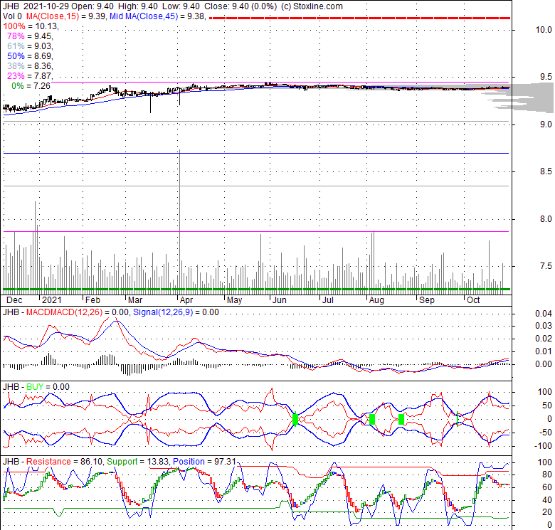Click the Signal(12,26,9) = 0.00 label

[x=176, y=312]
